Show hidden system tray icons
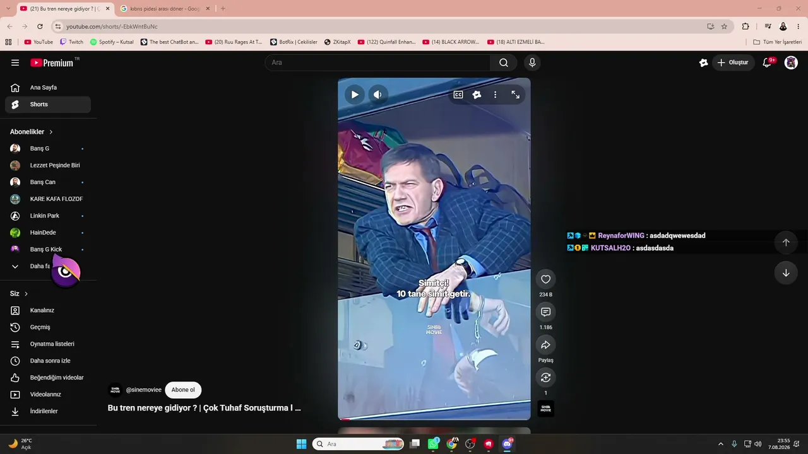 [720, 444]
